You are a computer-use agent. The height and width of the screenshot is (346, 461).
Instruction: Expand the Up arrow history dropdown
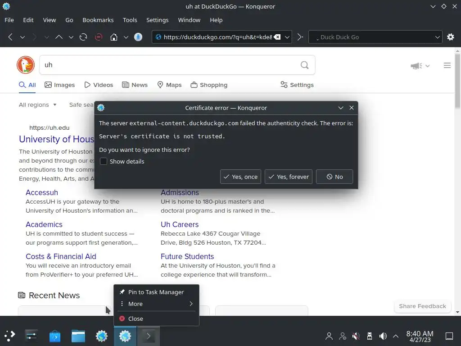point(71,37)
